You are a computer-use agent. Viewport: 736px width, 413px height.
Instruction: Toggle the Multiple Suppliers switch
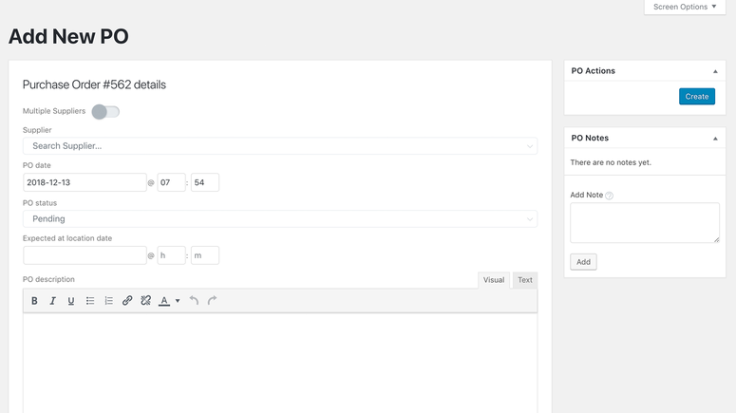tap(105, 112)
